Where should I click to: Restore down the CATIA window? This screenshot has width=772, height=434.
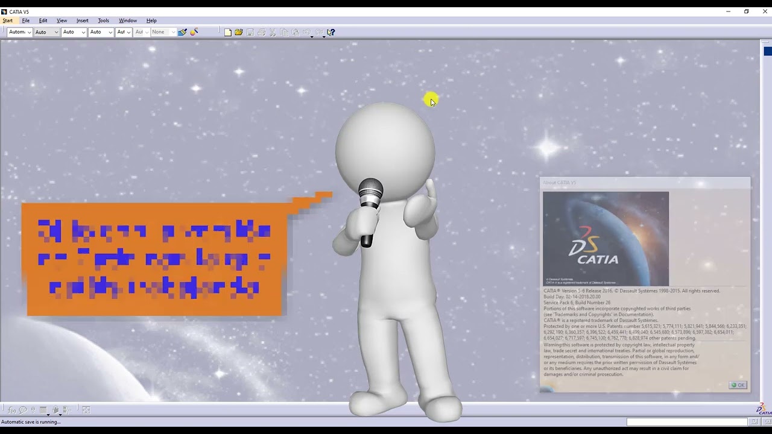click(746, 11)
